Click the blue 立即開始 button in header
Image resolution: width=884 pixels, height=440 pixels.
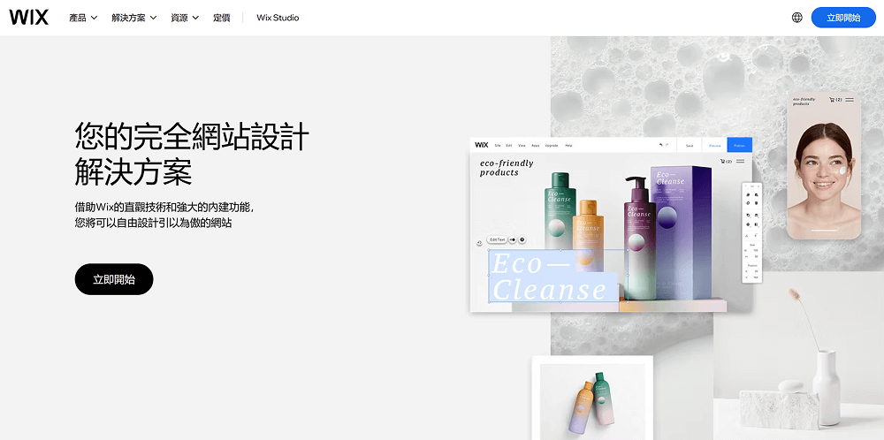point(842,18)
